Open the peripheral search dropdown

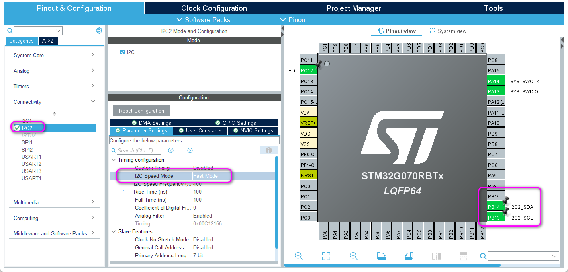59,31
